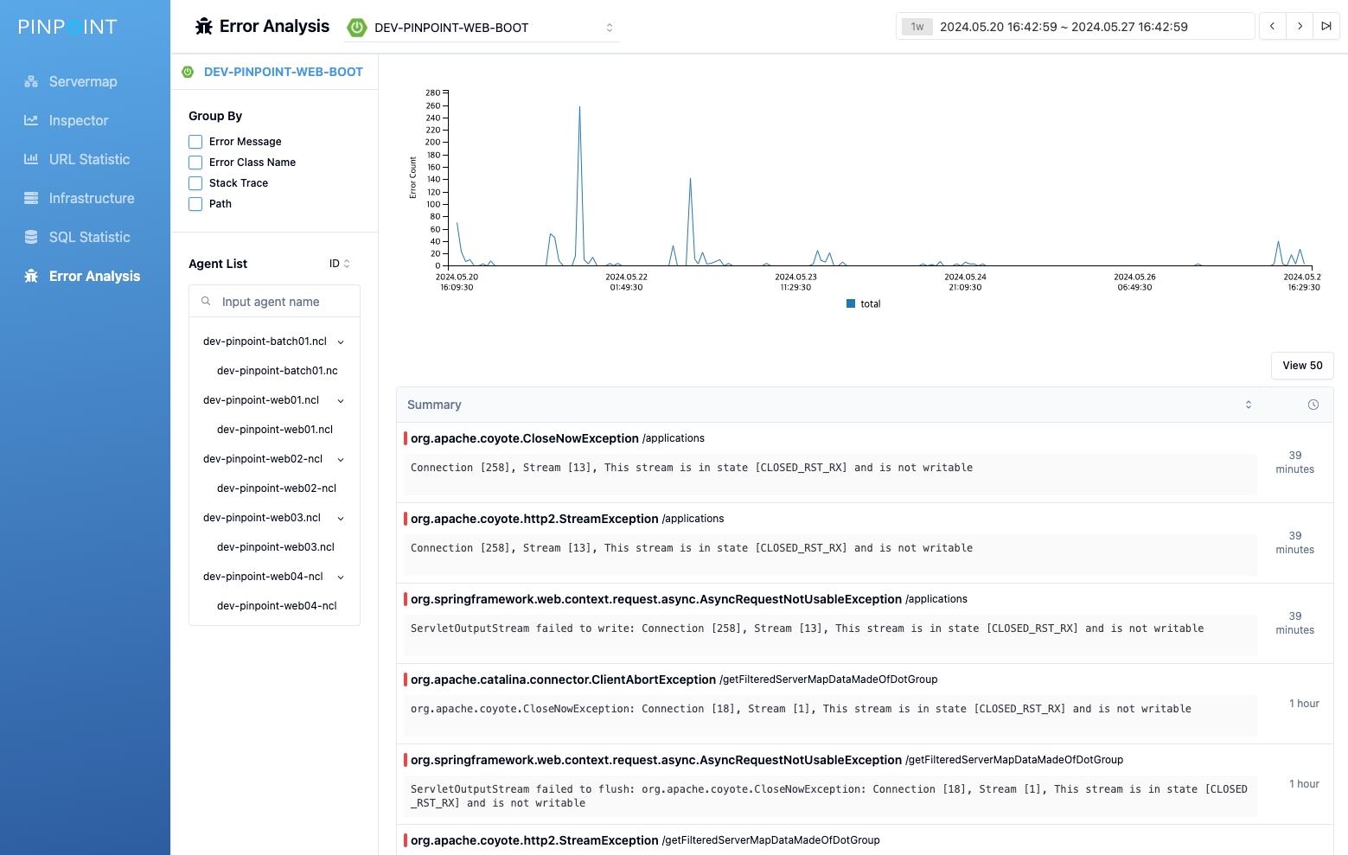Collapse the dev-pinpoint-batch01.ncl agent group

pyautogui.click(x=341, y=342)
